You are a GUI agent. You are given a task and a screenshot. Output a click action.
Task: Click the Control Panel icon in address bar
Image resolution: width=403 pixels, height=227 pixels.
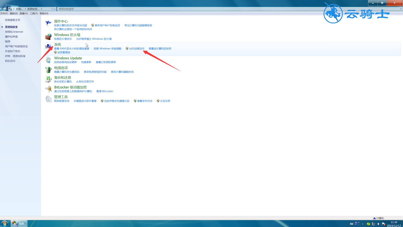click(10, 9)
